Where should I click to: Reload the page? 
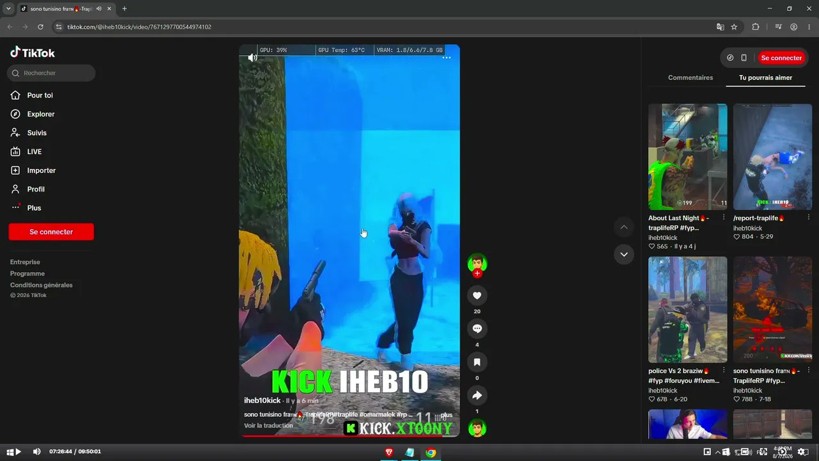40,27
